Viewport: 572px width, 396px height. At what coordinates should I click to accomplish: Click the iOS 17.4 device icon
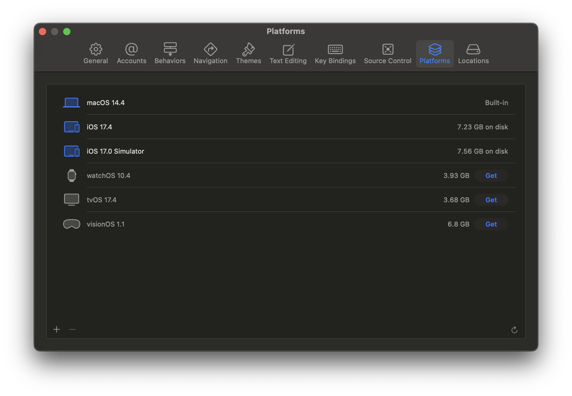click(72, 127)
